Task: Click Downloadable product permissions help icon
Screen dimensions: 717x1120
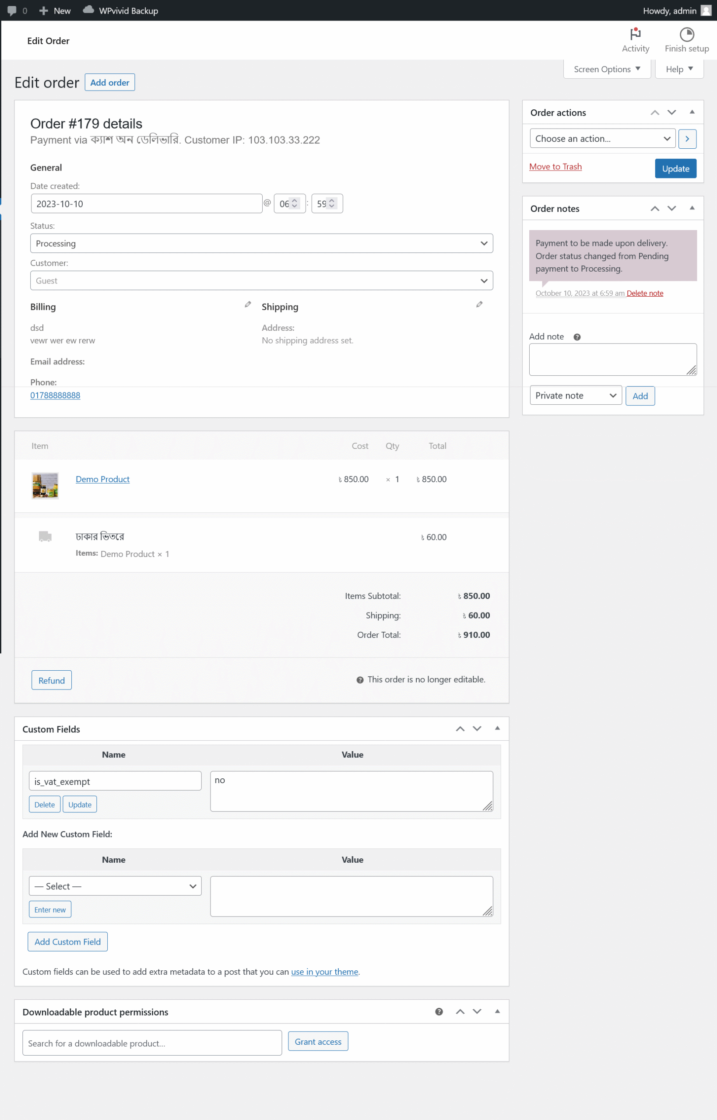Action: click(439, 1011)
